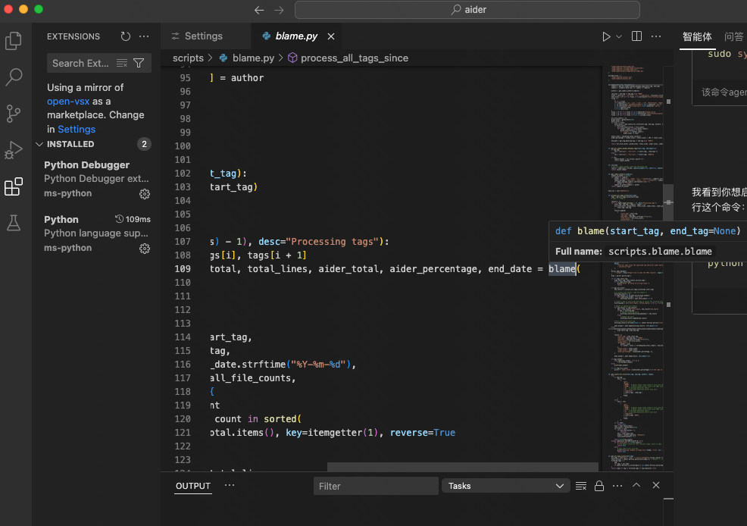Click the blame function call on line 109
Viewport: 747px width, 526px height.
[562, 269]
